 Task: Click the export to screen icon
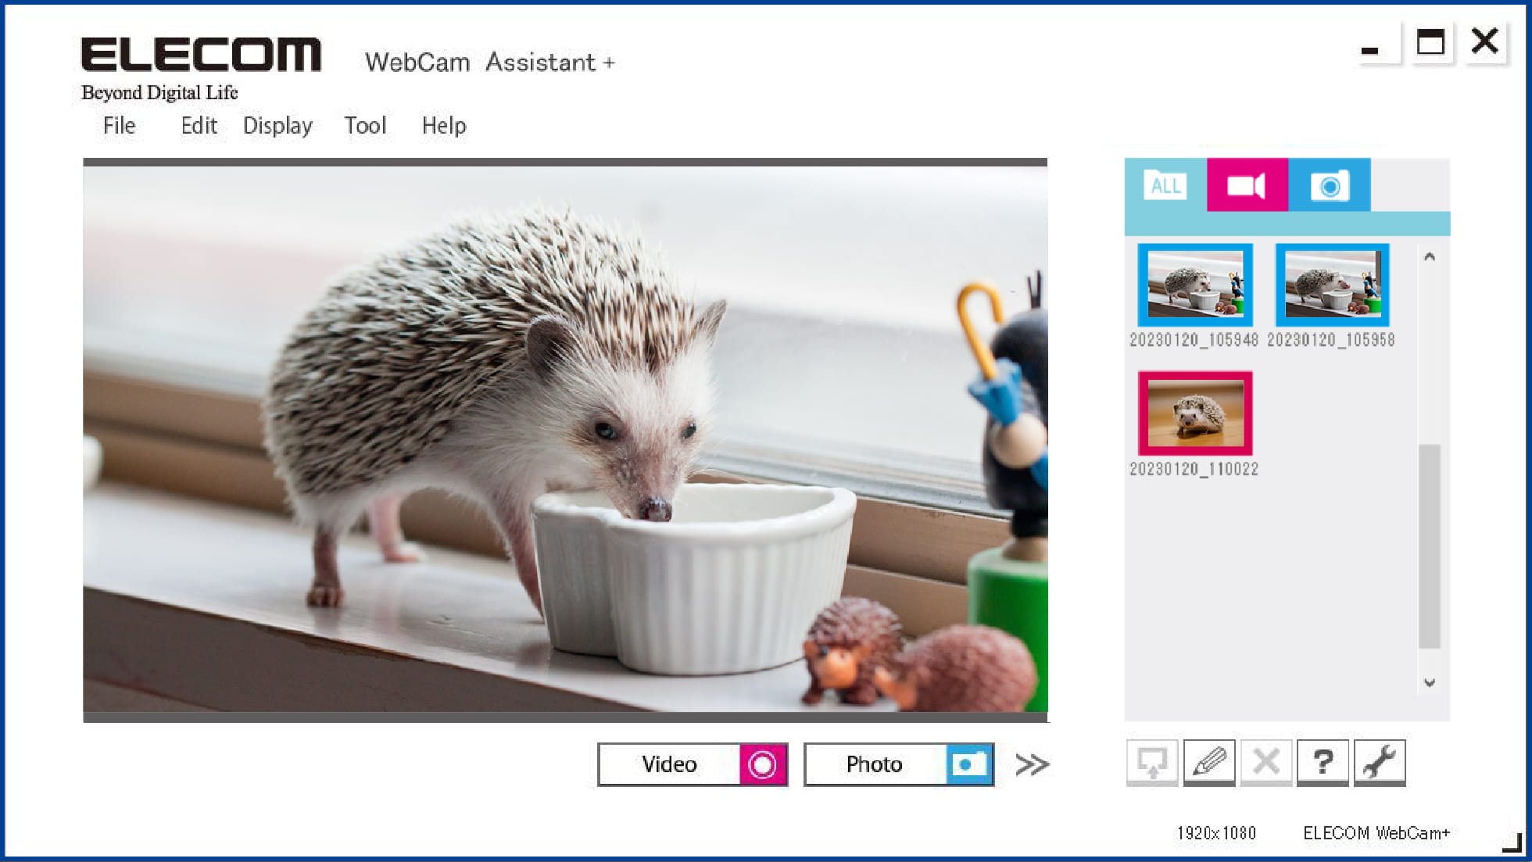coord(1152,762)
